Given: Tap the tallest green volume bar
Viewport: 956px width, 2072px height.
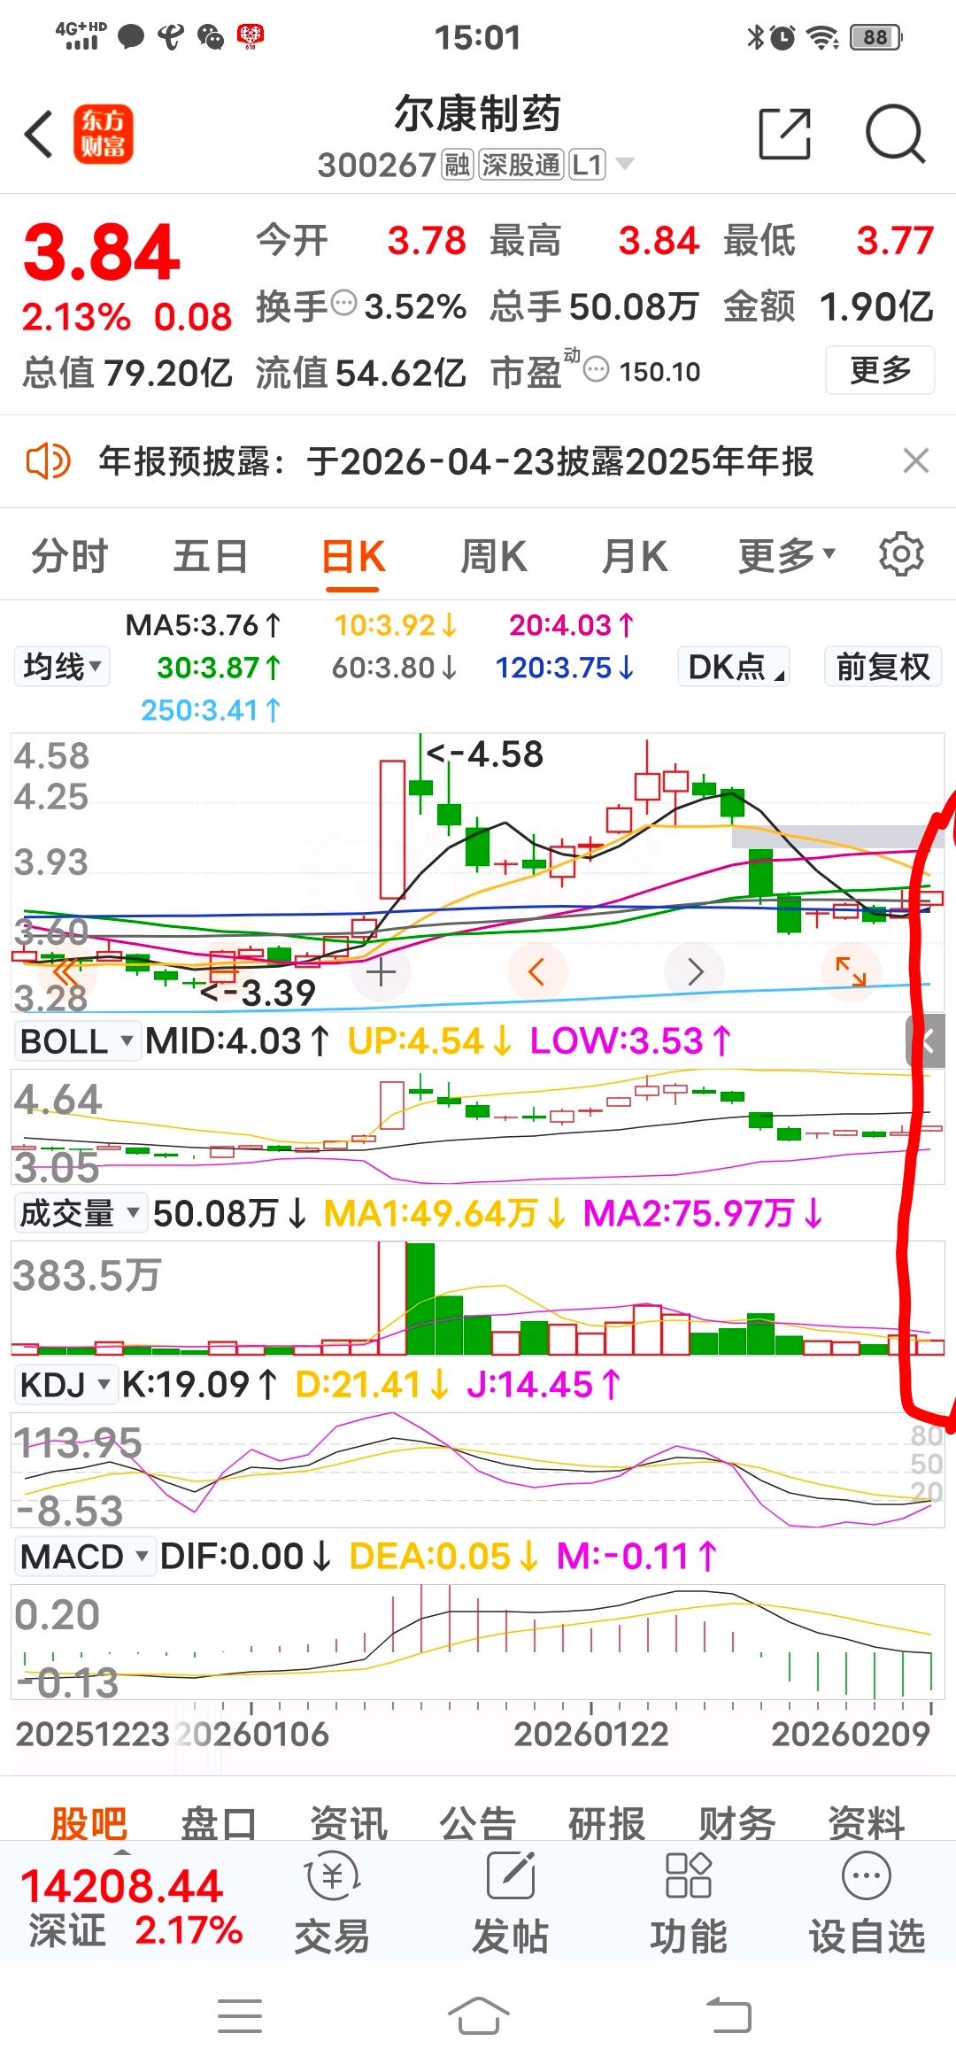Looking at the screenshot, I should coord(420,1298).
